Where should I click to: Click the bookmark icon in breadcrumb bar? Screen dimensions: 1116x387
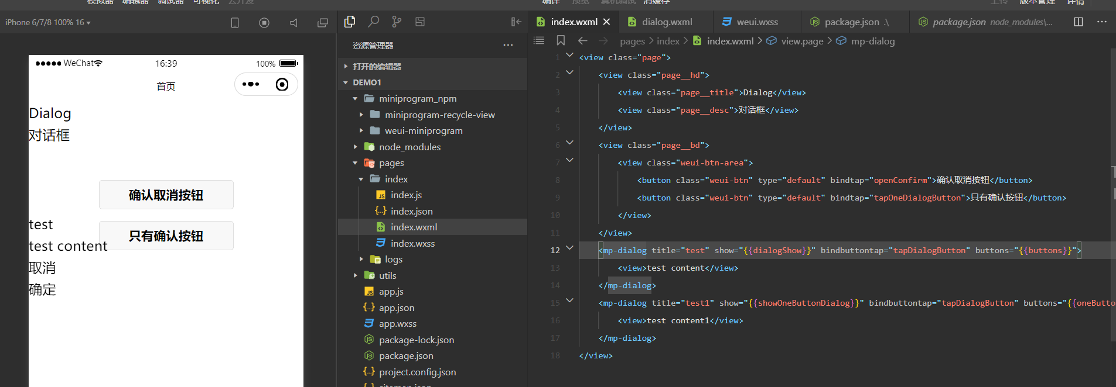point(561,40)
